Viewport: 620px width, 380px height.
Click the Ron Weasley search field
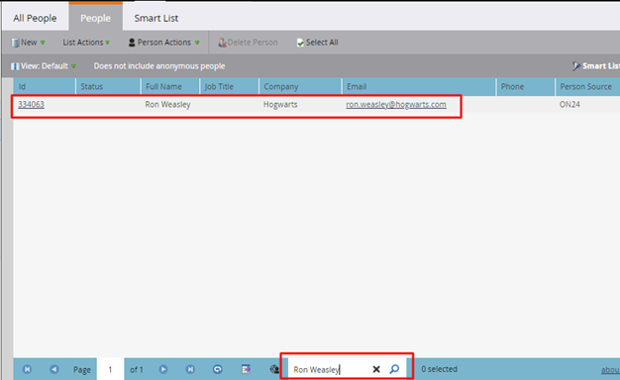click(x=329, y=369)
